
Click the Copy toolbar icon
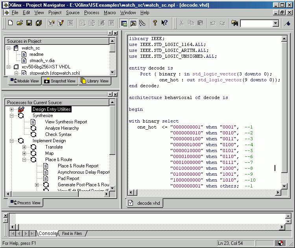tap(191, 23)
